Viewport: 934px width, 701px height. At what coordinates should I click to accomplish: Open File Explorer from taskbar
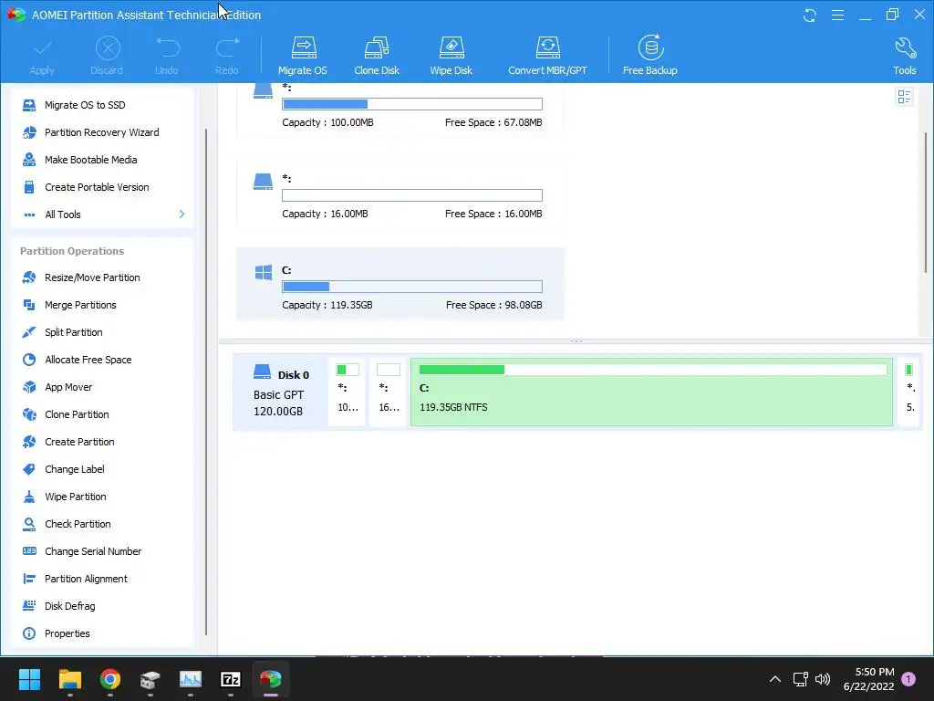69,679
